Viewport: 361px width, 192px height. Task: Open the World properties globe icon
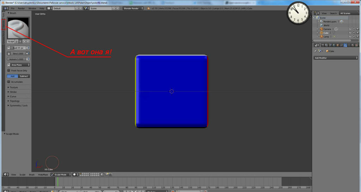(334, 45)
